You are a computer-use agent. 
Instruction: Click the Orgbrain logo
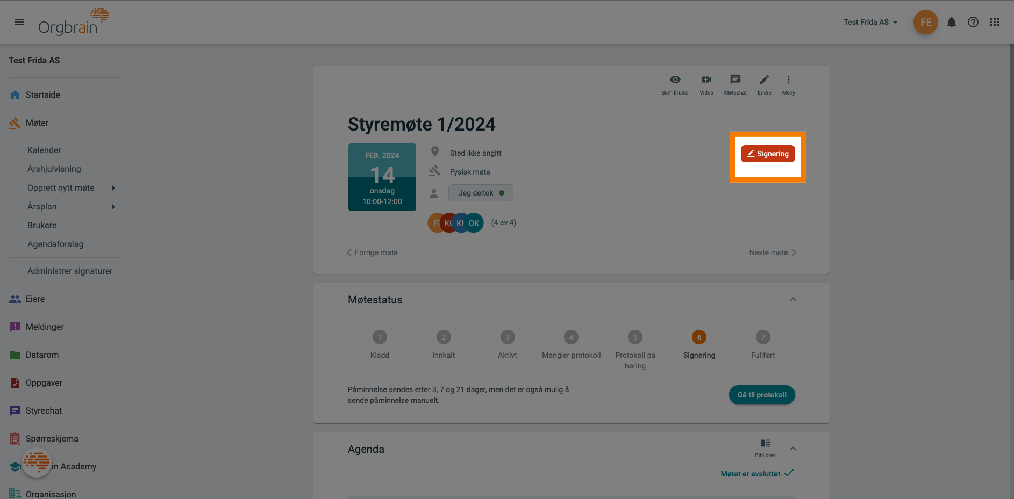point(74,22)
